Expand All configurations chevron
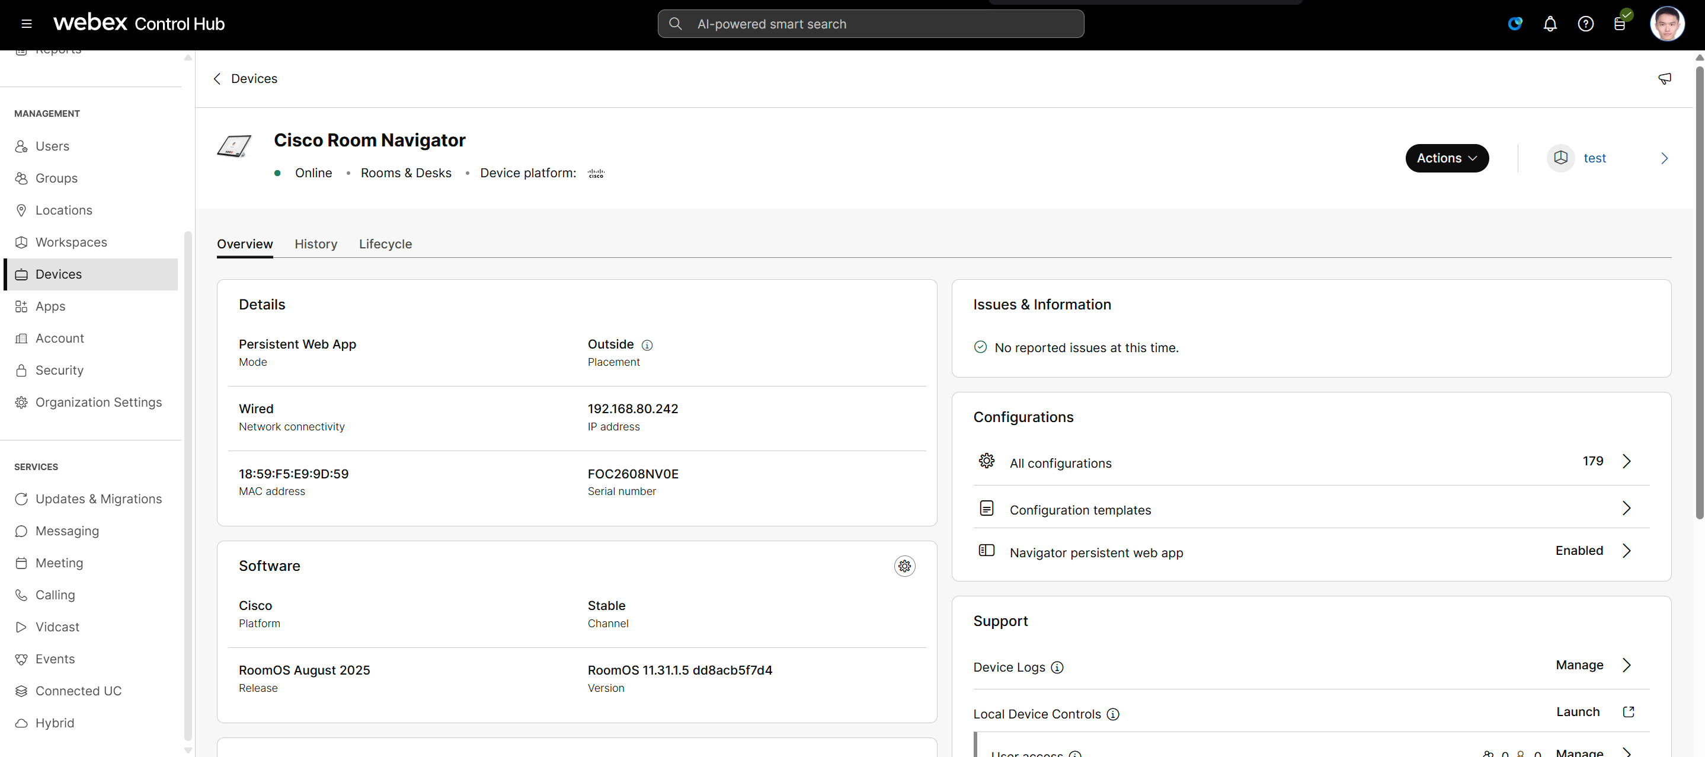Image resolution: width=1705 pixels, height=757 pixels. pyautogui.click(x=1626, y=462)
